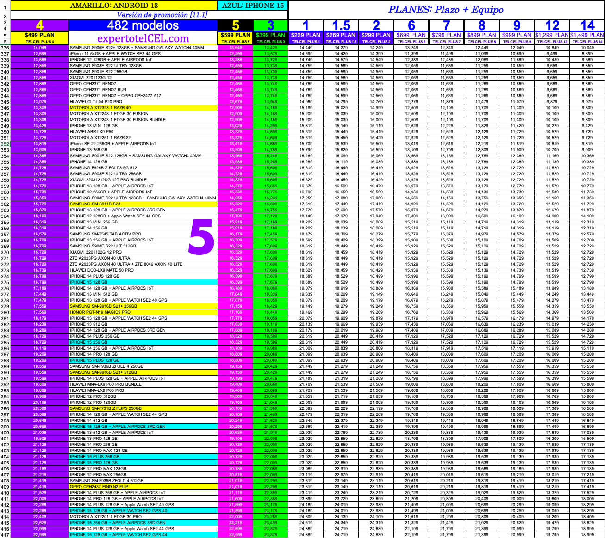
Task: Select the OPPO CPH2371 RENO7 BUN cell
Action: tap(143, 90)
